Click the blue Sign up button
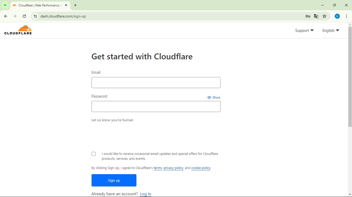Screen dimensions: 352x197 coord(114,180)
